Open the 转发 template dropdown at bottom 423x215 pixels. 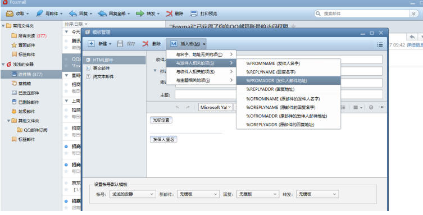tap(317, 194)
